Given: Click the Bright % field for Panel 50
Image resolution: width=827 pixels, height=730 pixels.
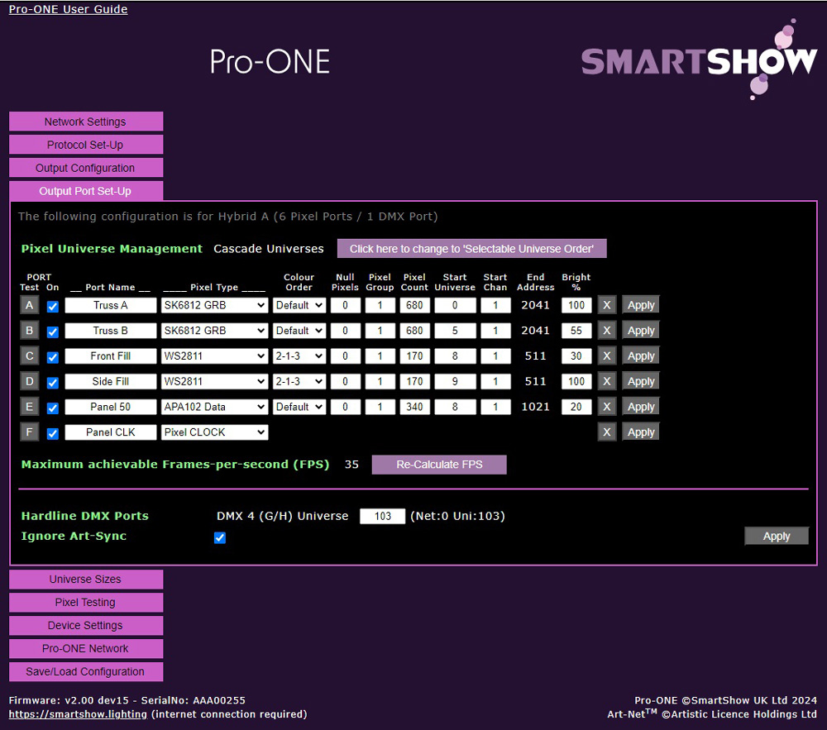Looking at the screenshot, I should point(576,407).
